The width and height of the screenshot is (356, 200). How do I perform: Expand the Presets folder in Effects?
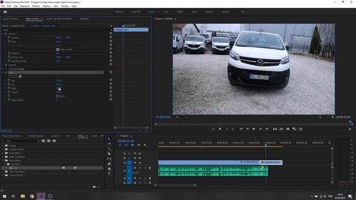[3, 146]
